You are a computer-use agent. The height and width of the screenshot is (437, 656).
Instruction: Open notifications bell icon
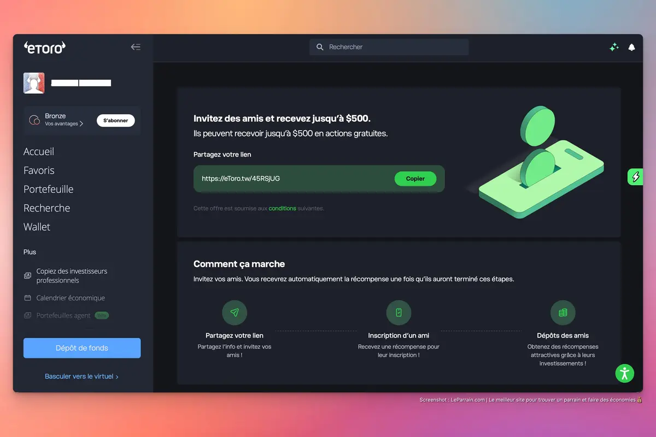coord(631,47)
